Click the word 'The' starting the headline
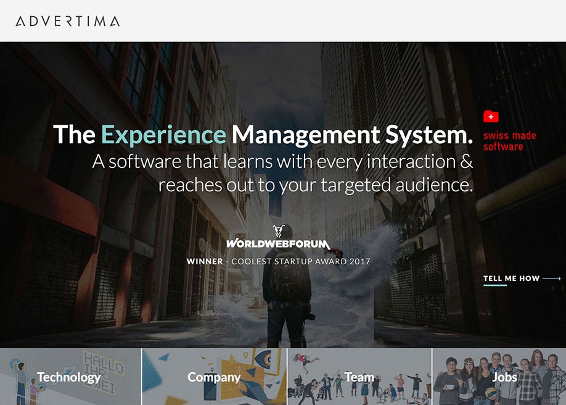Viewport: 566px width, 405px height. pyautogui.click(x=74, y=134)
